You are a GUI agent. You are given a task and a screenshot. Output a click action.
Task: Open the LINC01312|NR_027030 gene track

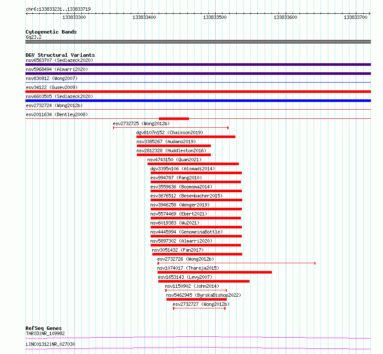tap(198, 348)
